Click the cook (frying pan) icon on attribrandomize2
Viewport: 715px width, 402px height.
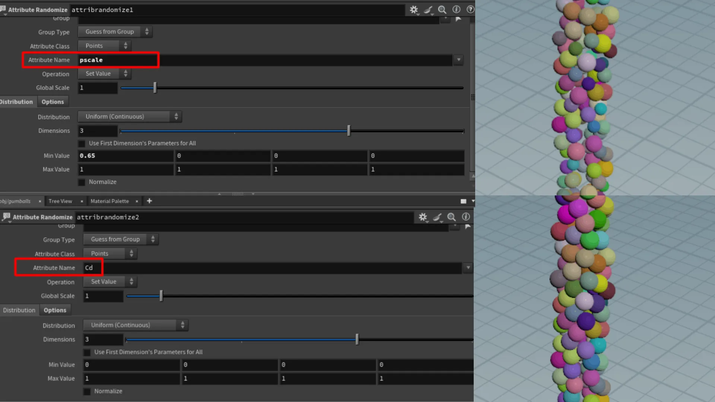pyautogui.click(x=437, y=217)
